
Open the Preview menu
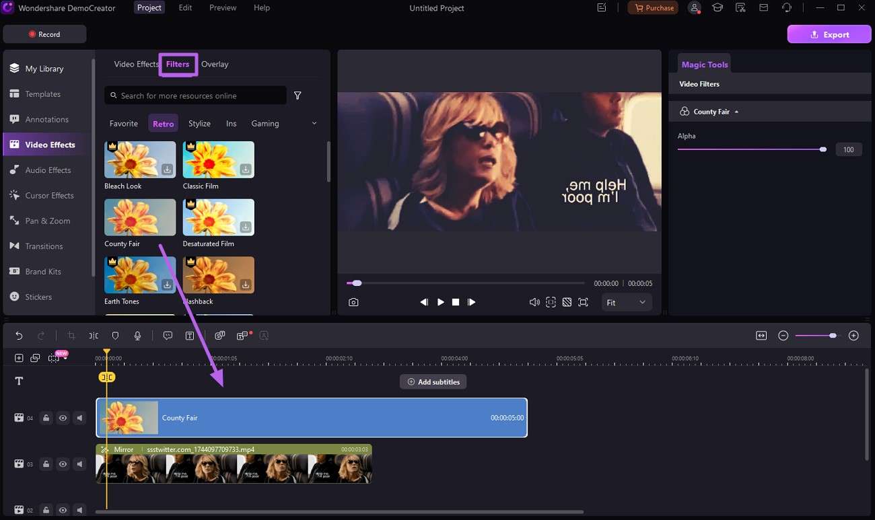[x=223, y=8]
